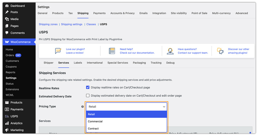The height and width of the screenshot is (136, 258).
Task: Open the Payments settings tab
Action: (99, 13)
